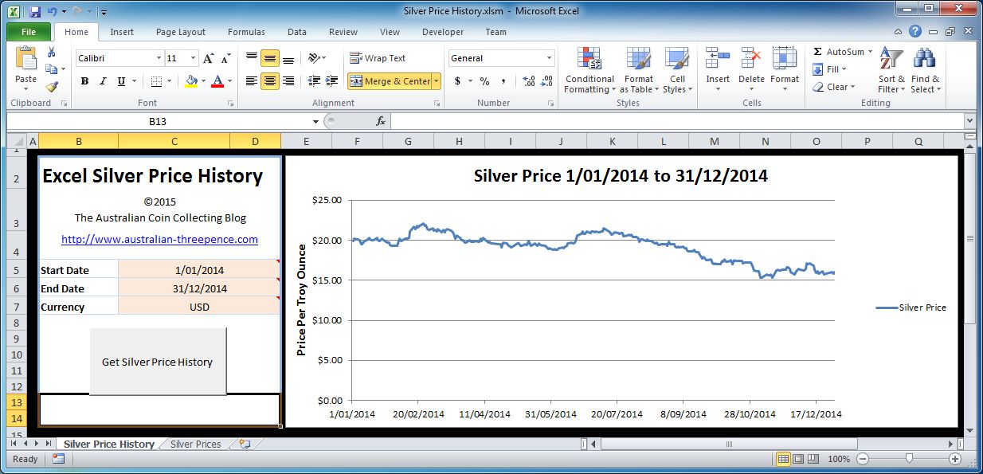This screenshot has width=983, height=474.
Task: Switch to Page Layout view in status bar
Action: click(797, 459)
